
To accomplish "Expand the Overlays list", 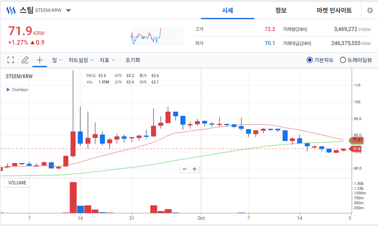I will (17, 90).
